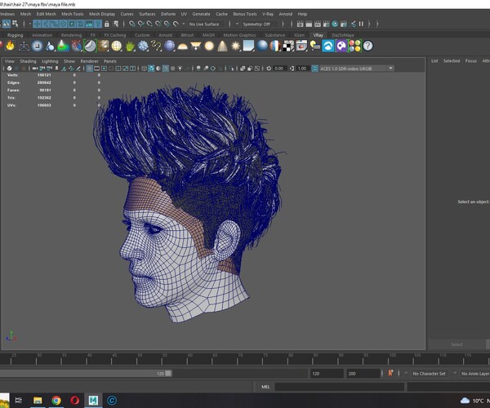Click the animation end time field 200
490x408 pixels.
point(363,374)
